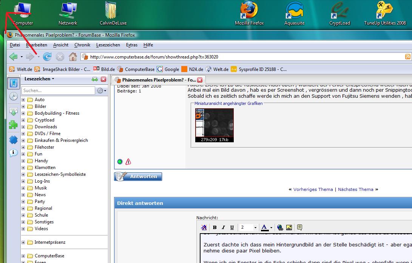Open the Ansicht menu

pos(61,45)
